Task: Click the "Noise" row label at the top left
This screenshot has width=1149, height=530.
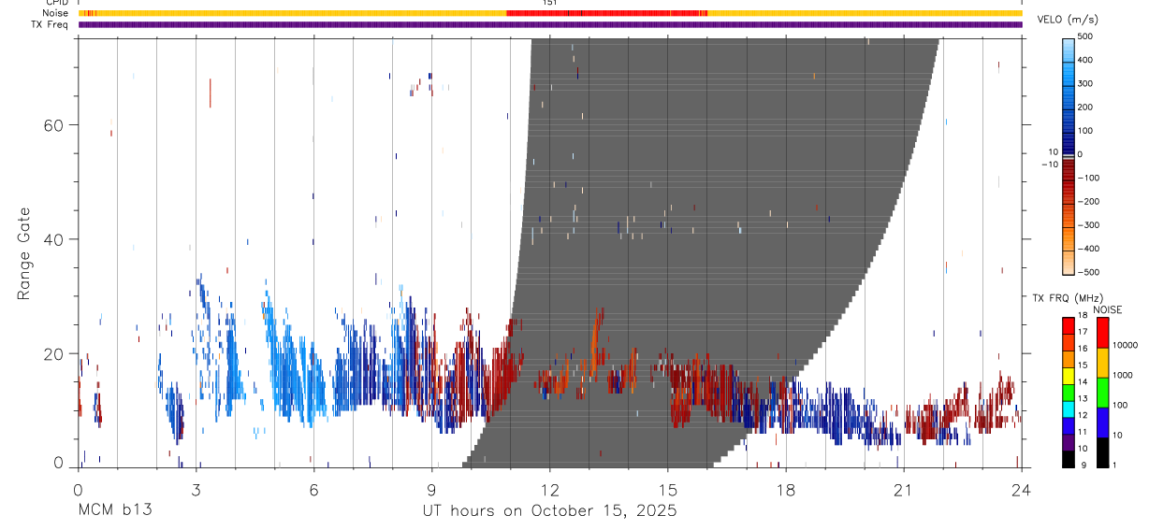Action: (55, 13)
